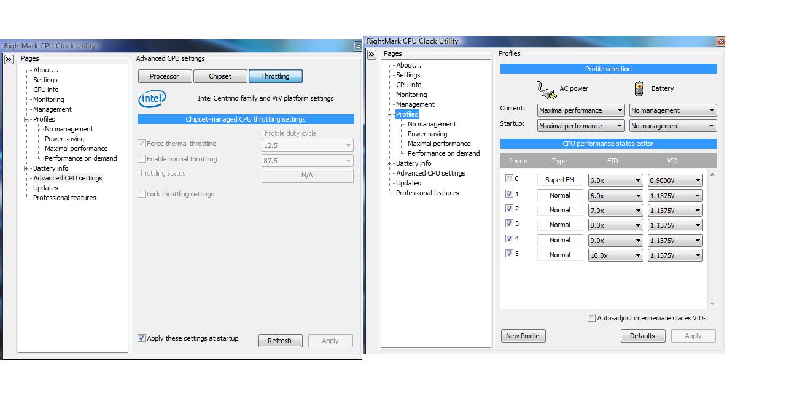Click the AC power plug icon
797x407 pixels.
pos(546,89)
